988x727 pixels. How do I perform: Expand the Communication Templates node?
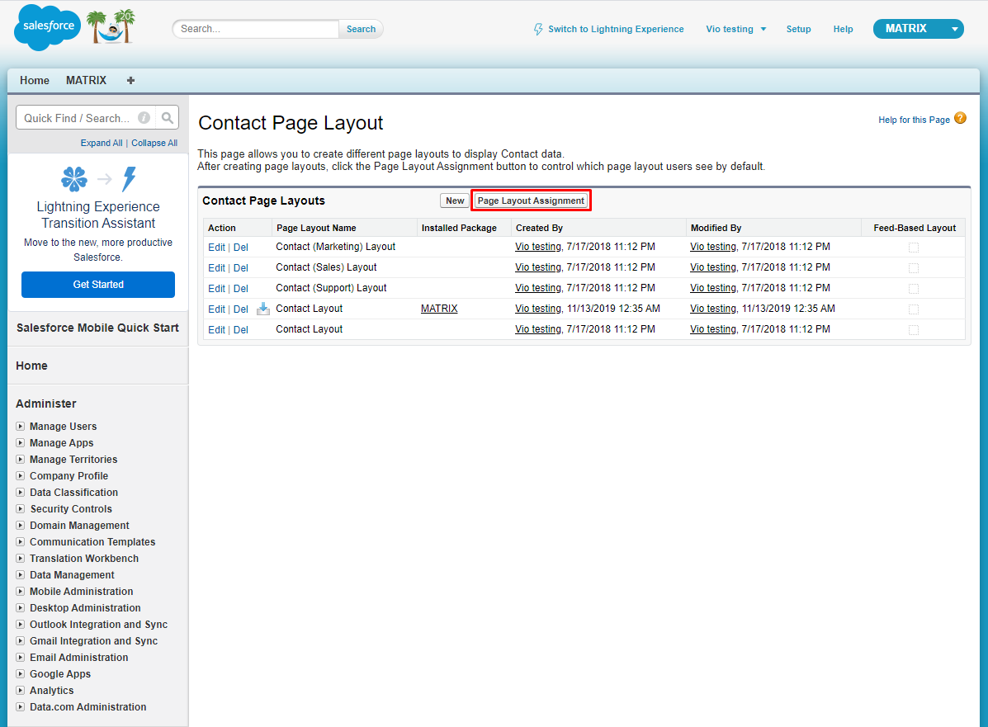click(20, 542)
